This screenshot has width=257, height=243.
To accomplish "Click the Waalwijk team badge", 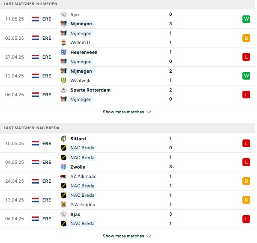I will point(63,80).
